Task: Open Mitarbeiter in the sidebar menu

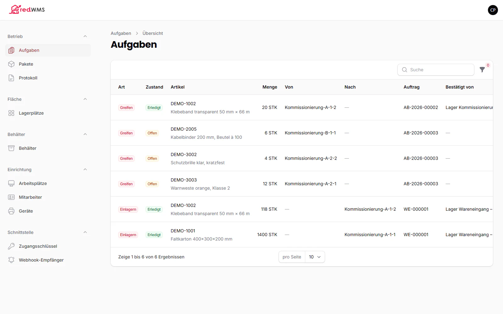Action: point(48,197)
